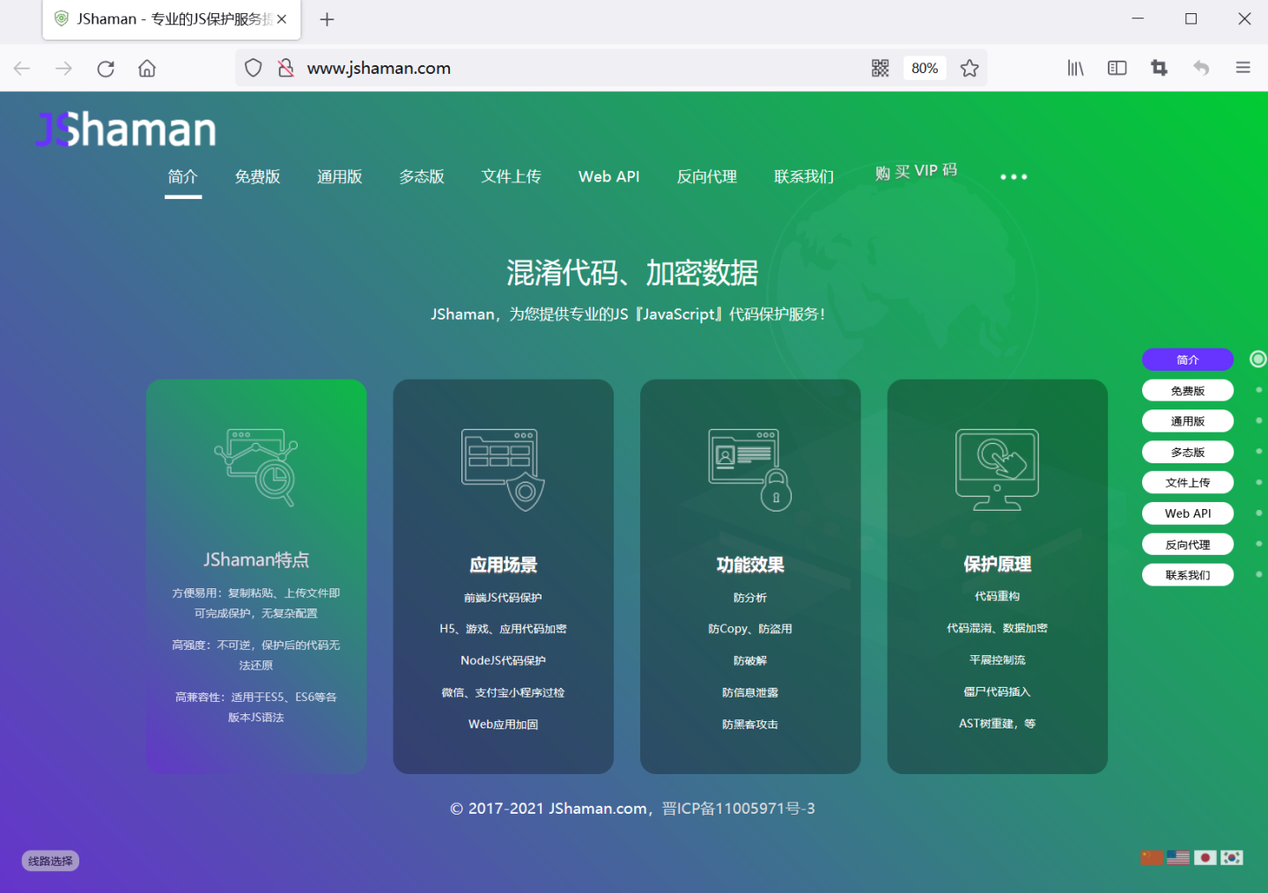The height and width of the screenshot is (893, 1268).
Task: Click the 僵尸代码插入 text
Action: 998,691
